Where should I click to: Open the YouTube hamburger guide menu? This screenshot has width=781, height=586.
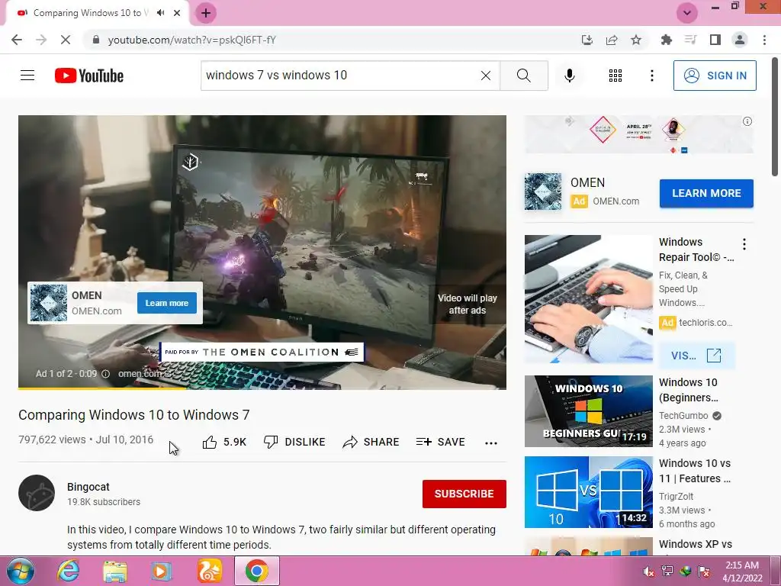point(27,76)
